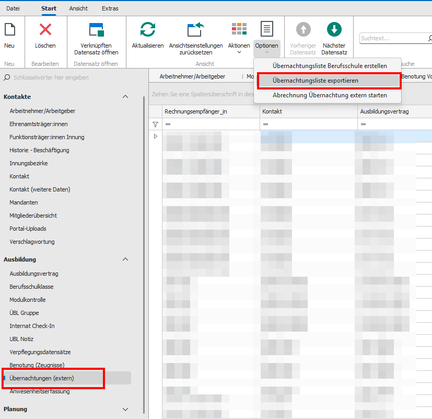Click the sidebar search magnifier icon
The image size is (432, 419).
click(x=7, y=77)
